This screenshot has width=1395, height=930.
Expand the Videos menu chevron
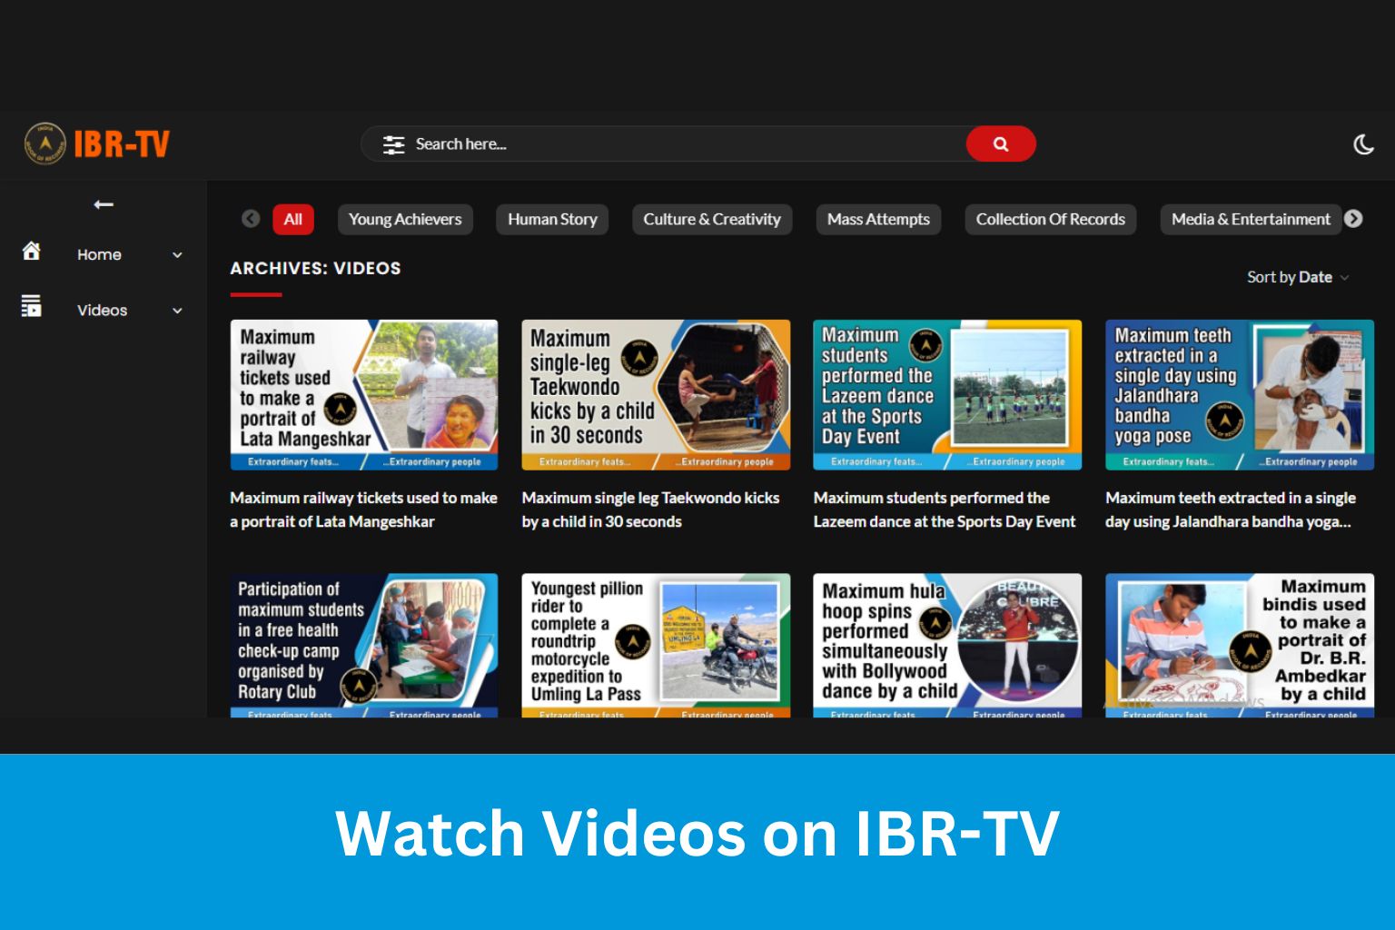point(177,311)
